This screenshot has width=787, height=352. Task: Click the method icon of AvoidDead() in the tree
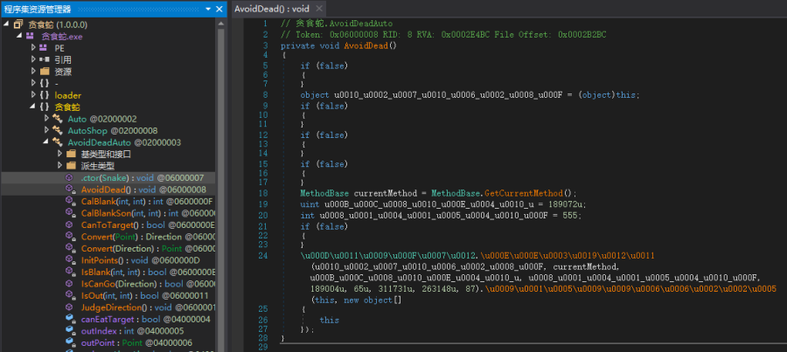coord(70,190)
